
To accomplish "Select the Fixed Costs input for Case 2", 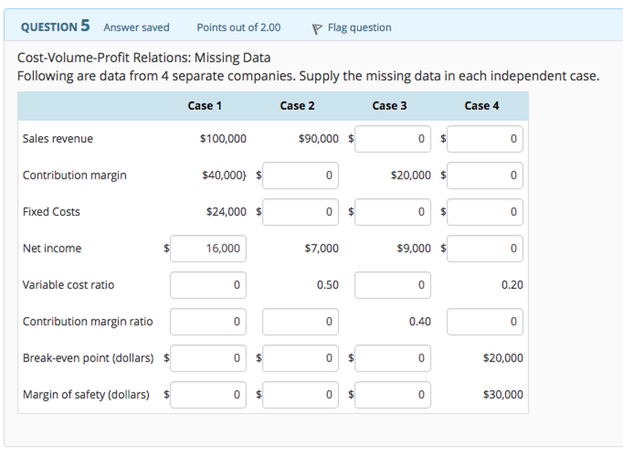I will pyautogui.click(x=300, y=212).
